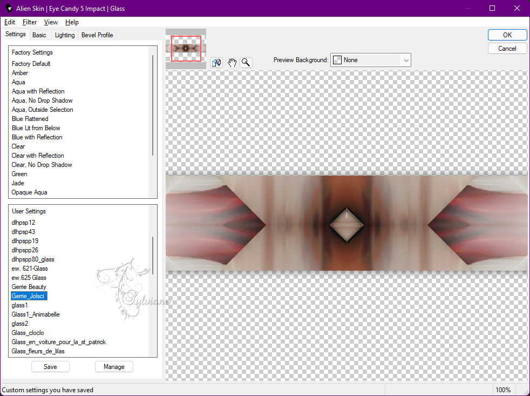Select the Clear preset

click(18, 146)
